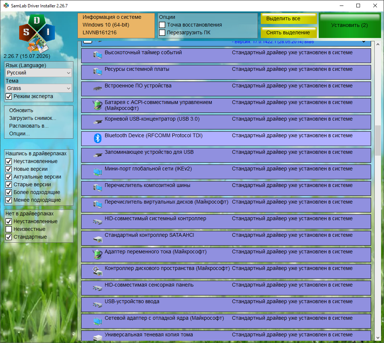The width and height of the screenshot is (384, 343).
Task: Click the High Precision Event Timer device icon
Action: [x=97, y=55]
